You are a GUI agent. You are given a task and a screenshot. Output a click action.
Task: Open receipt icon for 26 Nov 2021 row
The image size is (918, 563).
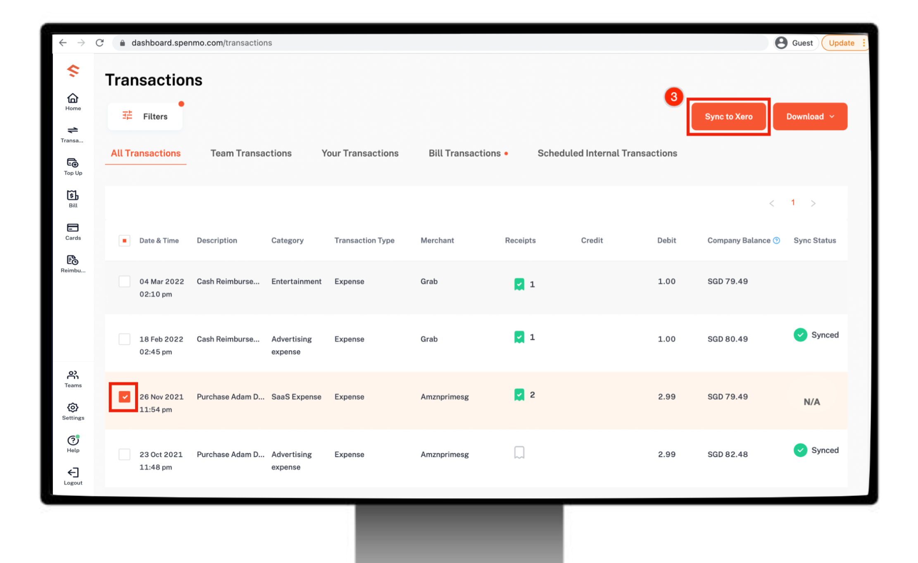[x=519, y=394]
